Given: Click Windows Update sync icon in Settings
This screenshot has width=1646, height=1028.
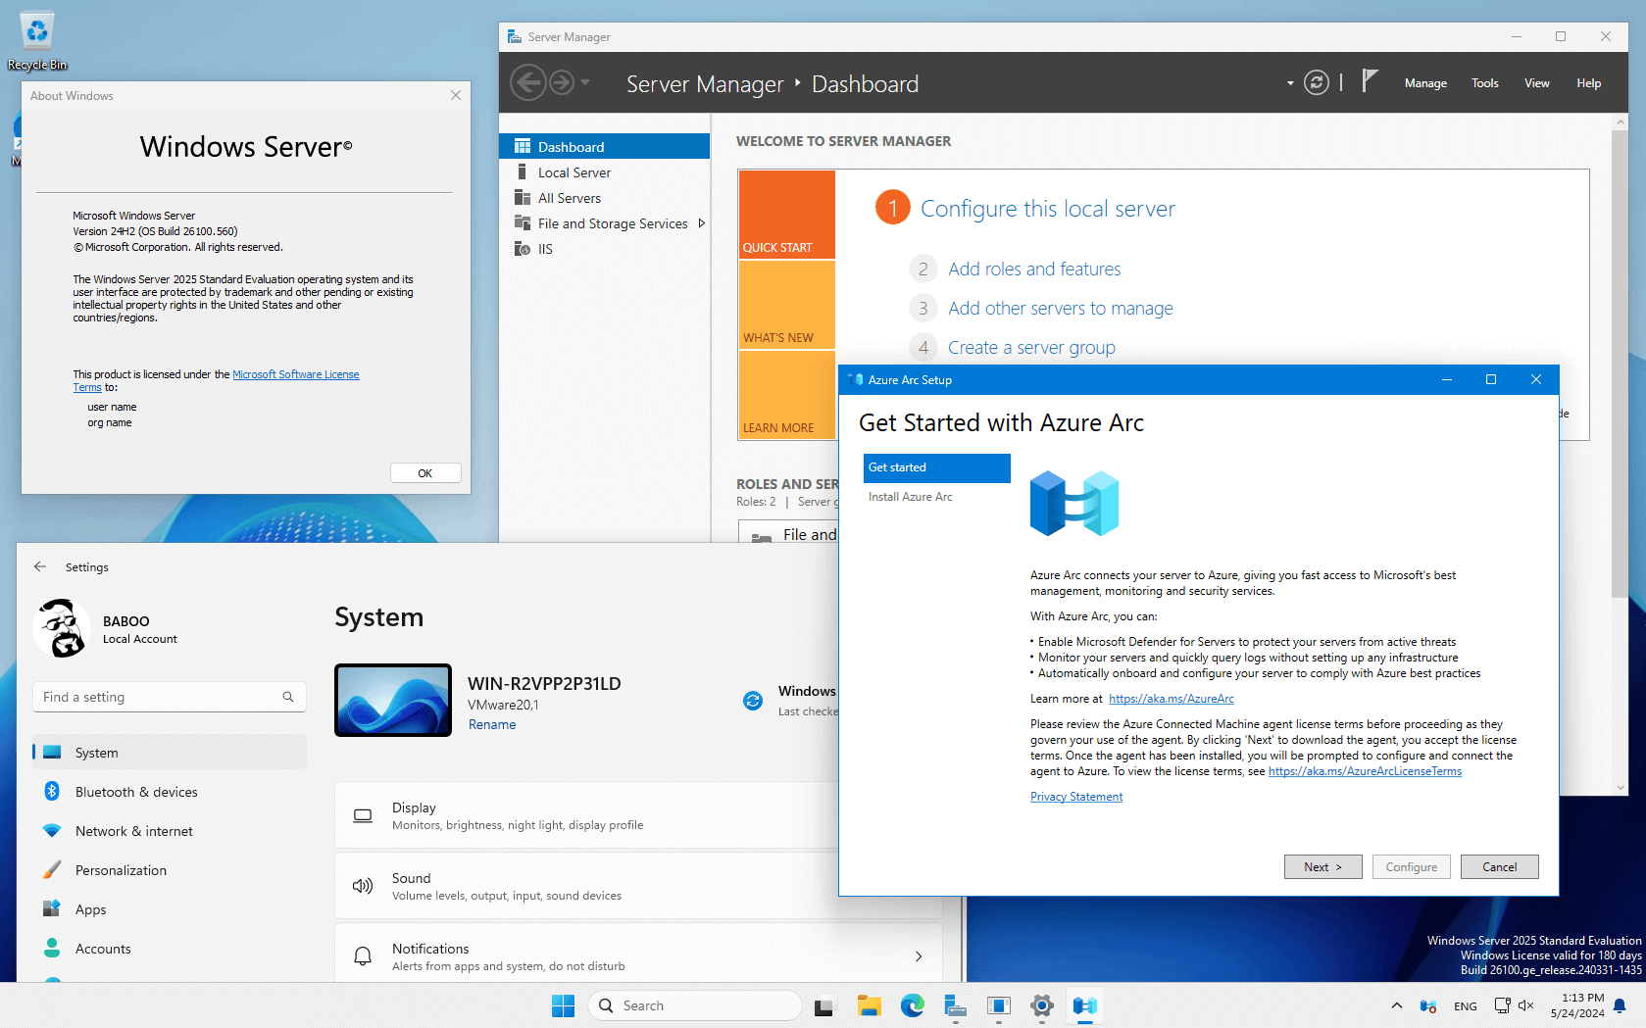Looking at the screenshot, I should click(753, 700).
